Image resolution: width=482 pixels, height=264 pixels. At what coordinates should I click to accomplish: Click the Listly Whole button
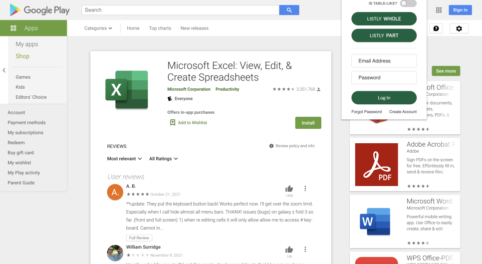pos(384,19)
